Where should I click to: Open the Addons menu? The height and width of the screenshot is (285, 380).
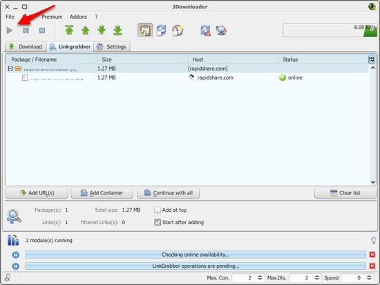(x=78, y=17)
